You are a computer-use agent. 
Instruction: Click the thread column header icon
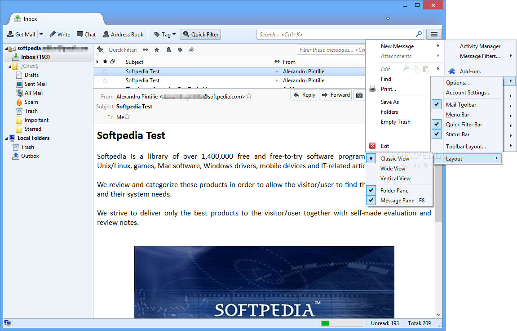coord(97,61)
